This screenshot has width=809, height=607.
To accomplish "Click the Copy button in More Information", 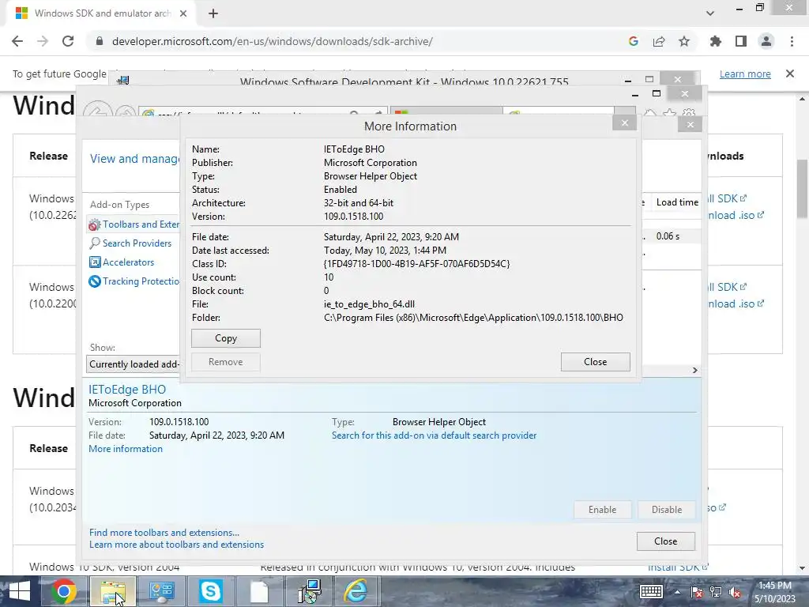I will click(225, 338).
